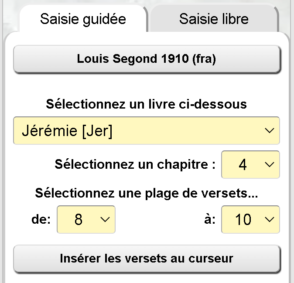Image resolution: width=294 pixels, height=283 pixels.
Task: Open the Louis Segond 1910 version selector
Action: (x=147, y=59)
